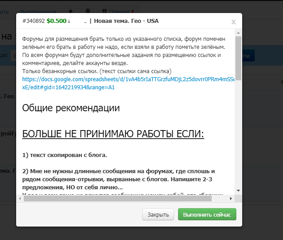Click the Новая тема. Гео - USA title

click(x=126, y=21)
